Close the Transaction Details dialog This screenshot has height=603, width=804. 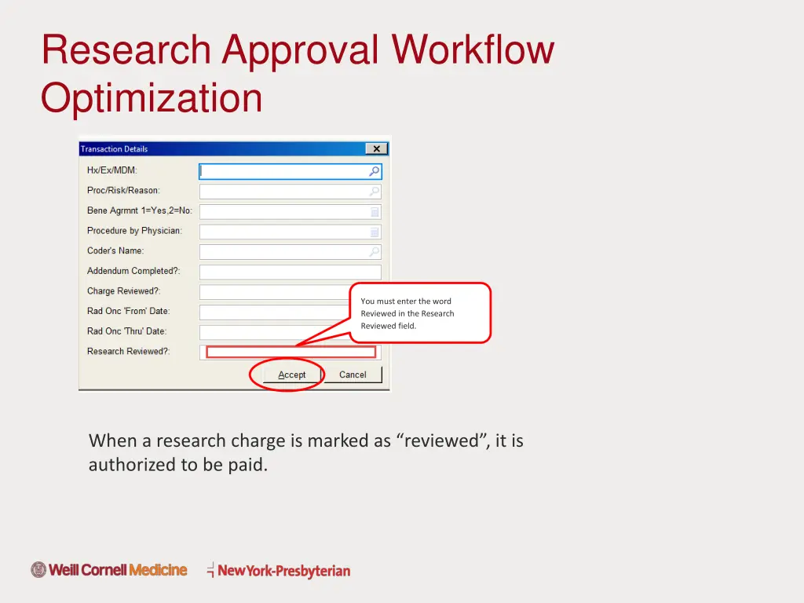pos(376,149)
